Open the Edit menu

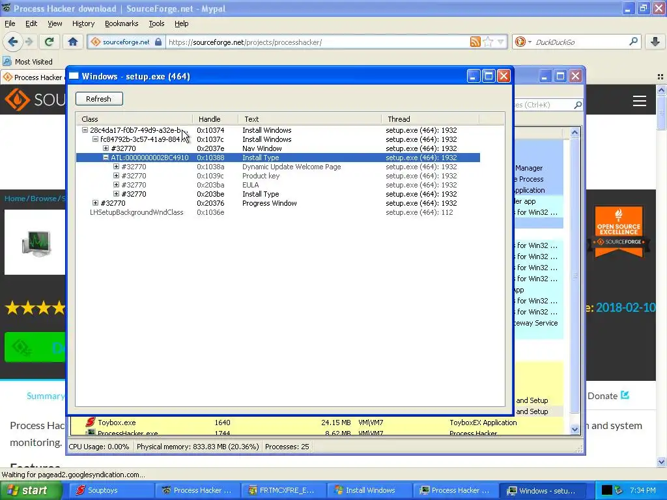[31, 23]
